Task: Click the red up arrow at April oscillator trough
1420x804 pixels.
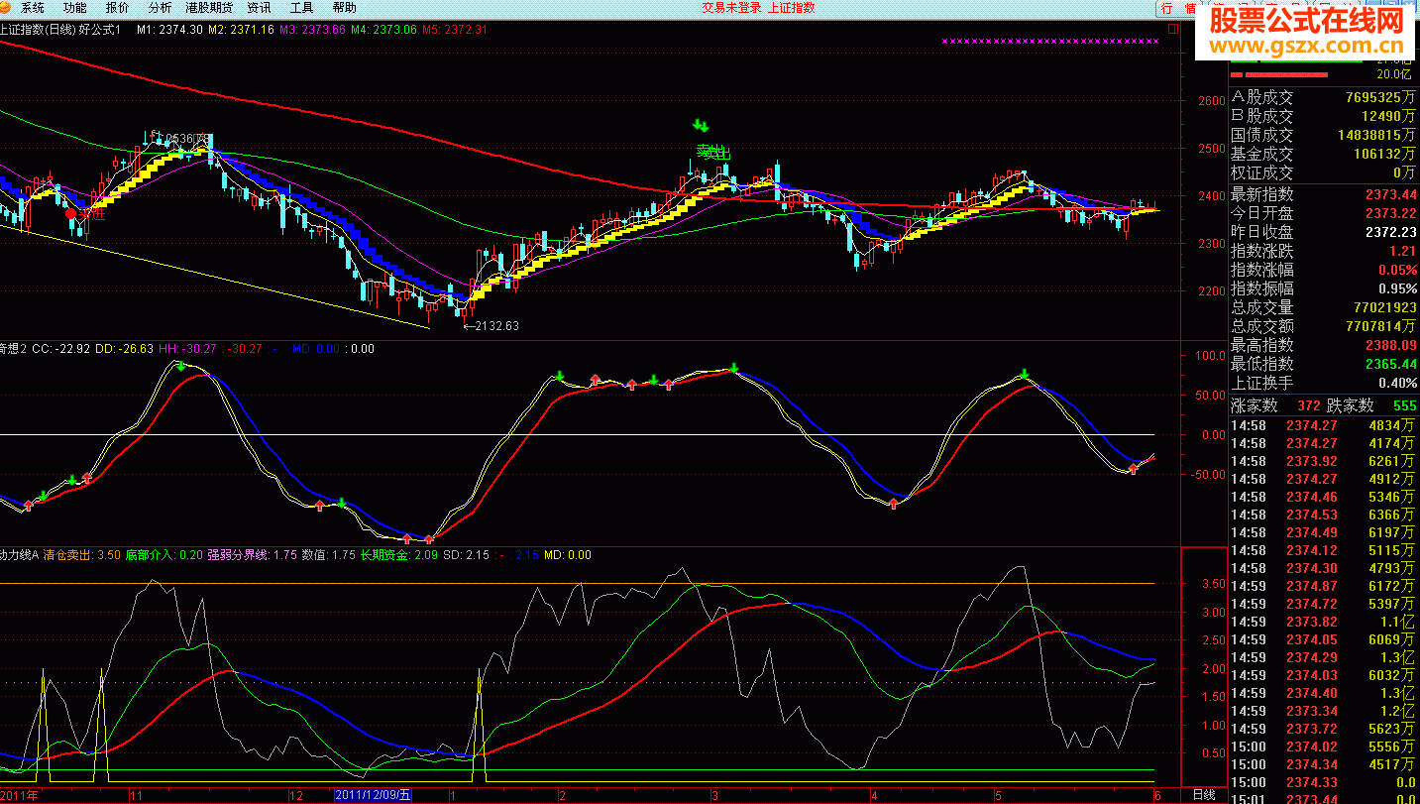Action: [894, 504]
